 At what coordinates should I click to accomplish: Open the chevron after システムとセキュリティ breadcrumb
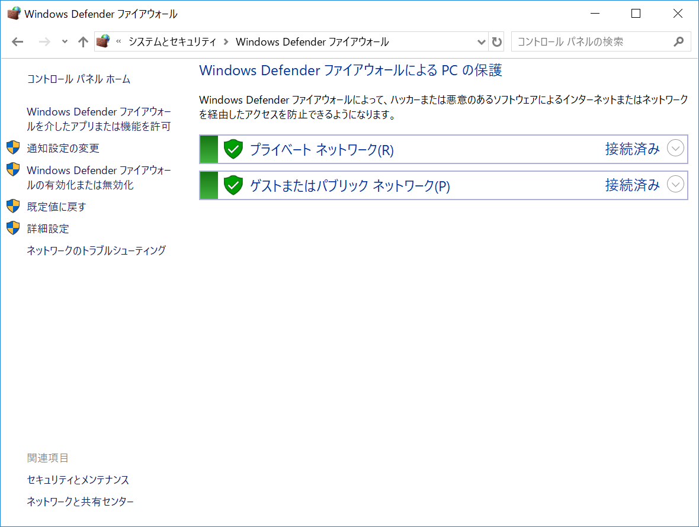click(x=226, y=42)
